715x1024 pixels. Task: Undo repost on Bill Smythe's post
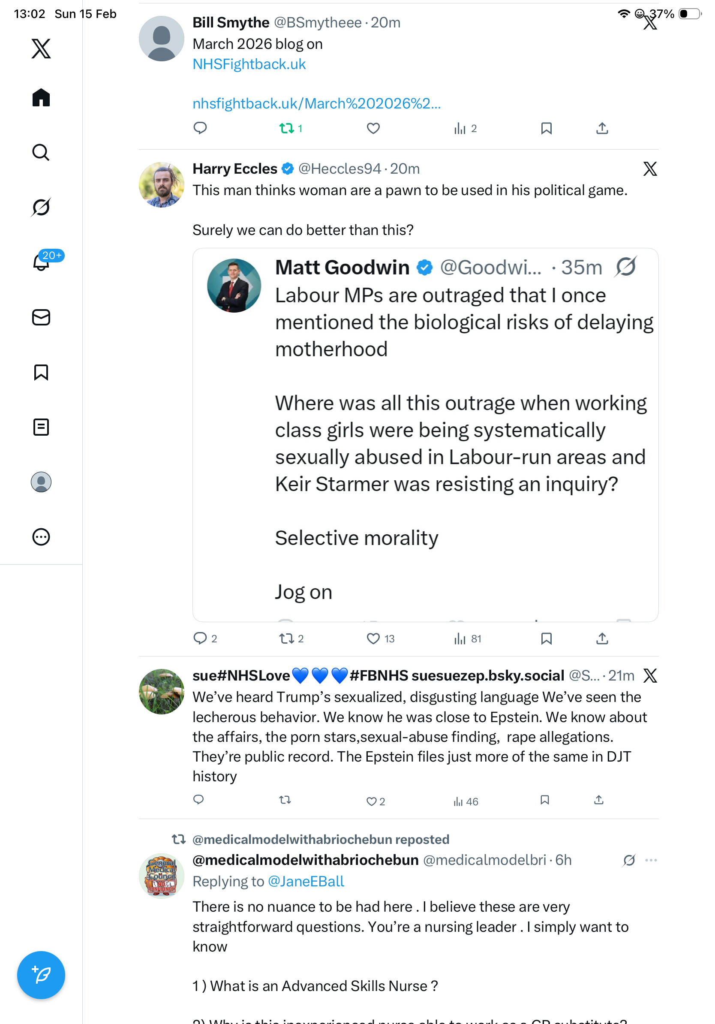point(286,129)
